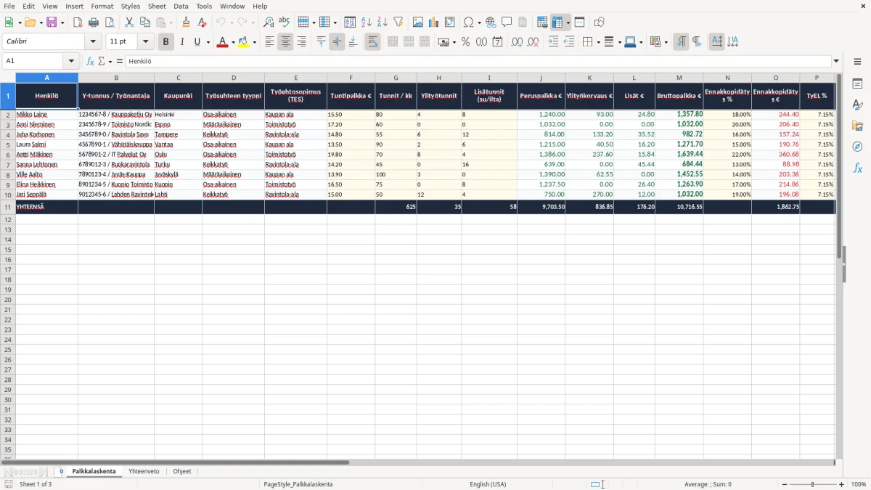
Task: Select the AutoFilter funnel icon
Action: click(398, 23)
